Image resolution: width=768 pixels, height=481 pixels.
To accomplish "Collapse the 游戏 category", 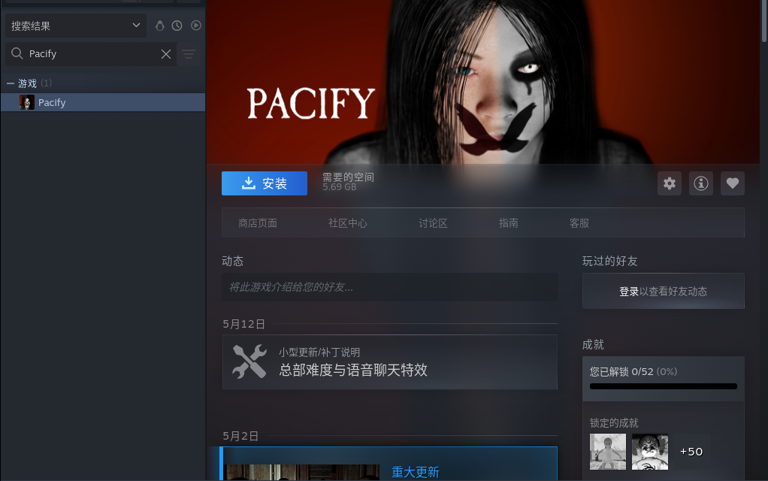I will point(11,83).
